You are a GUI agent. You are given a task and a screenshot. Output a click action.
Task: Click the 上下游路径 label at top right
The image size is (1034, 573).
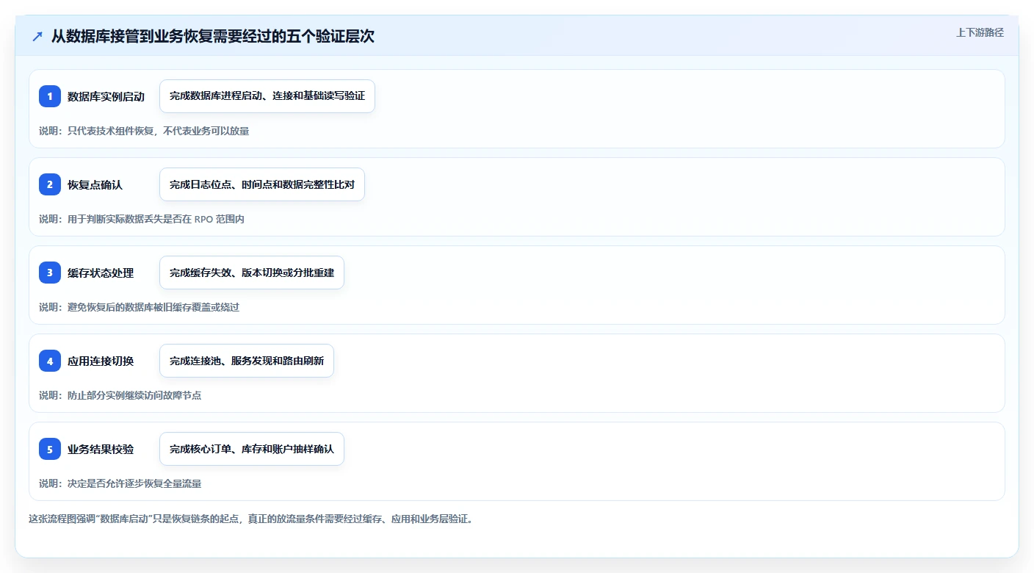980,32
